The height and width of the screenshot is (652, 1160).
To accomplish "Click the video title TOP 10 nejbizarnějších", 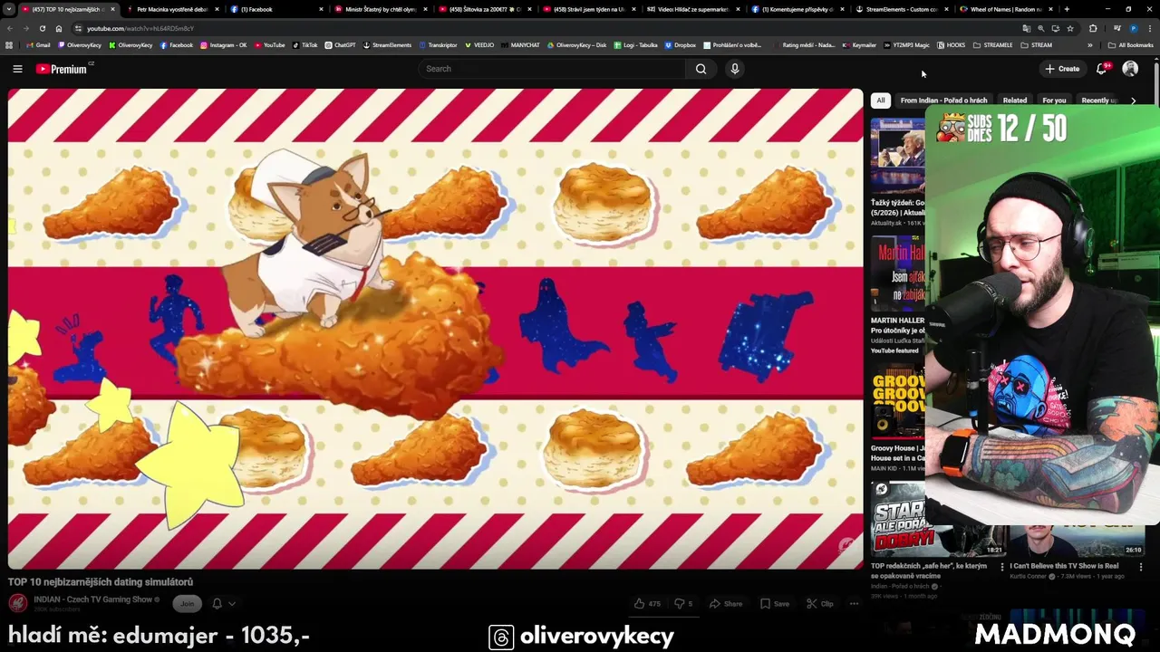I will click(x=101, y=582).
